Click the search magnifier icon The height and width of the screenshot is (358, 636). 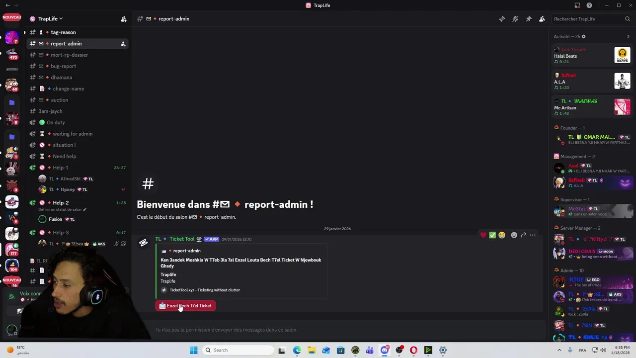(627, 19)
